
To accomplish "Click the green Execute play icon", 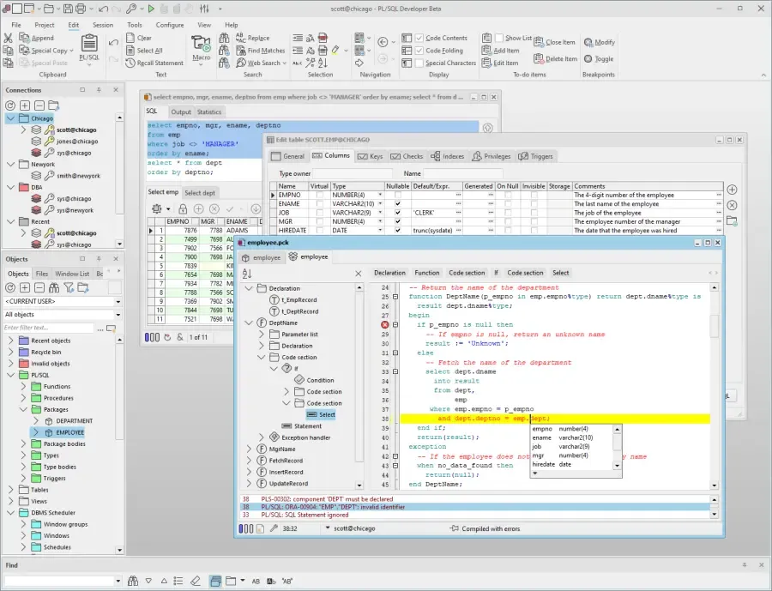I will 151,9.
